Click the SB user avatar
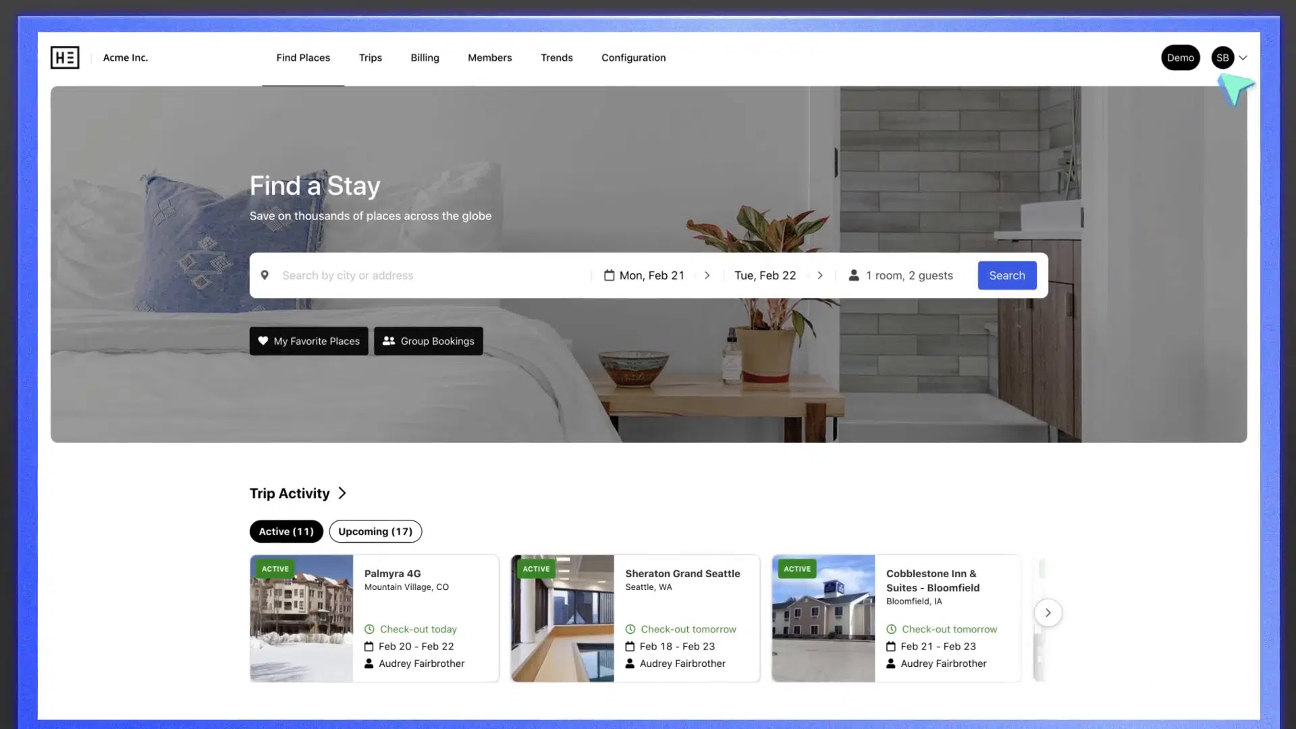The height and width of the screenshot is (729, 1296). tap(1222, 57)
